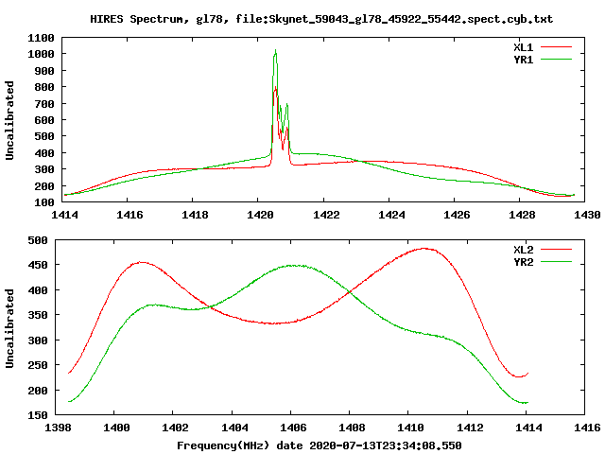
Task: Click the red XL1 legend line sample
Action: coord(556,47)
